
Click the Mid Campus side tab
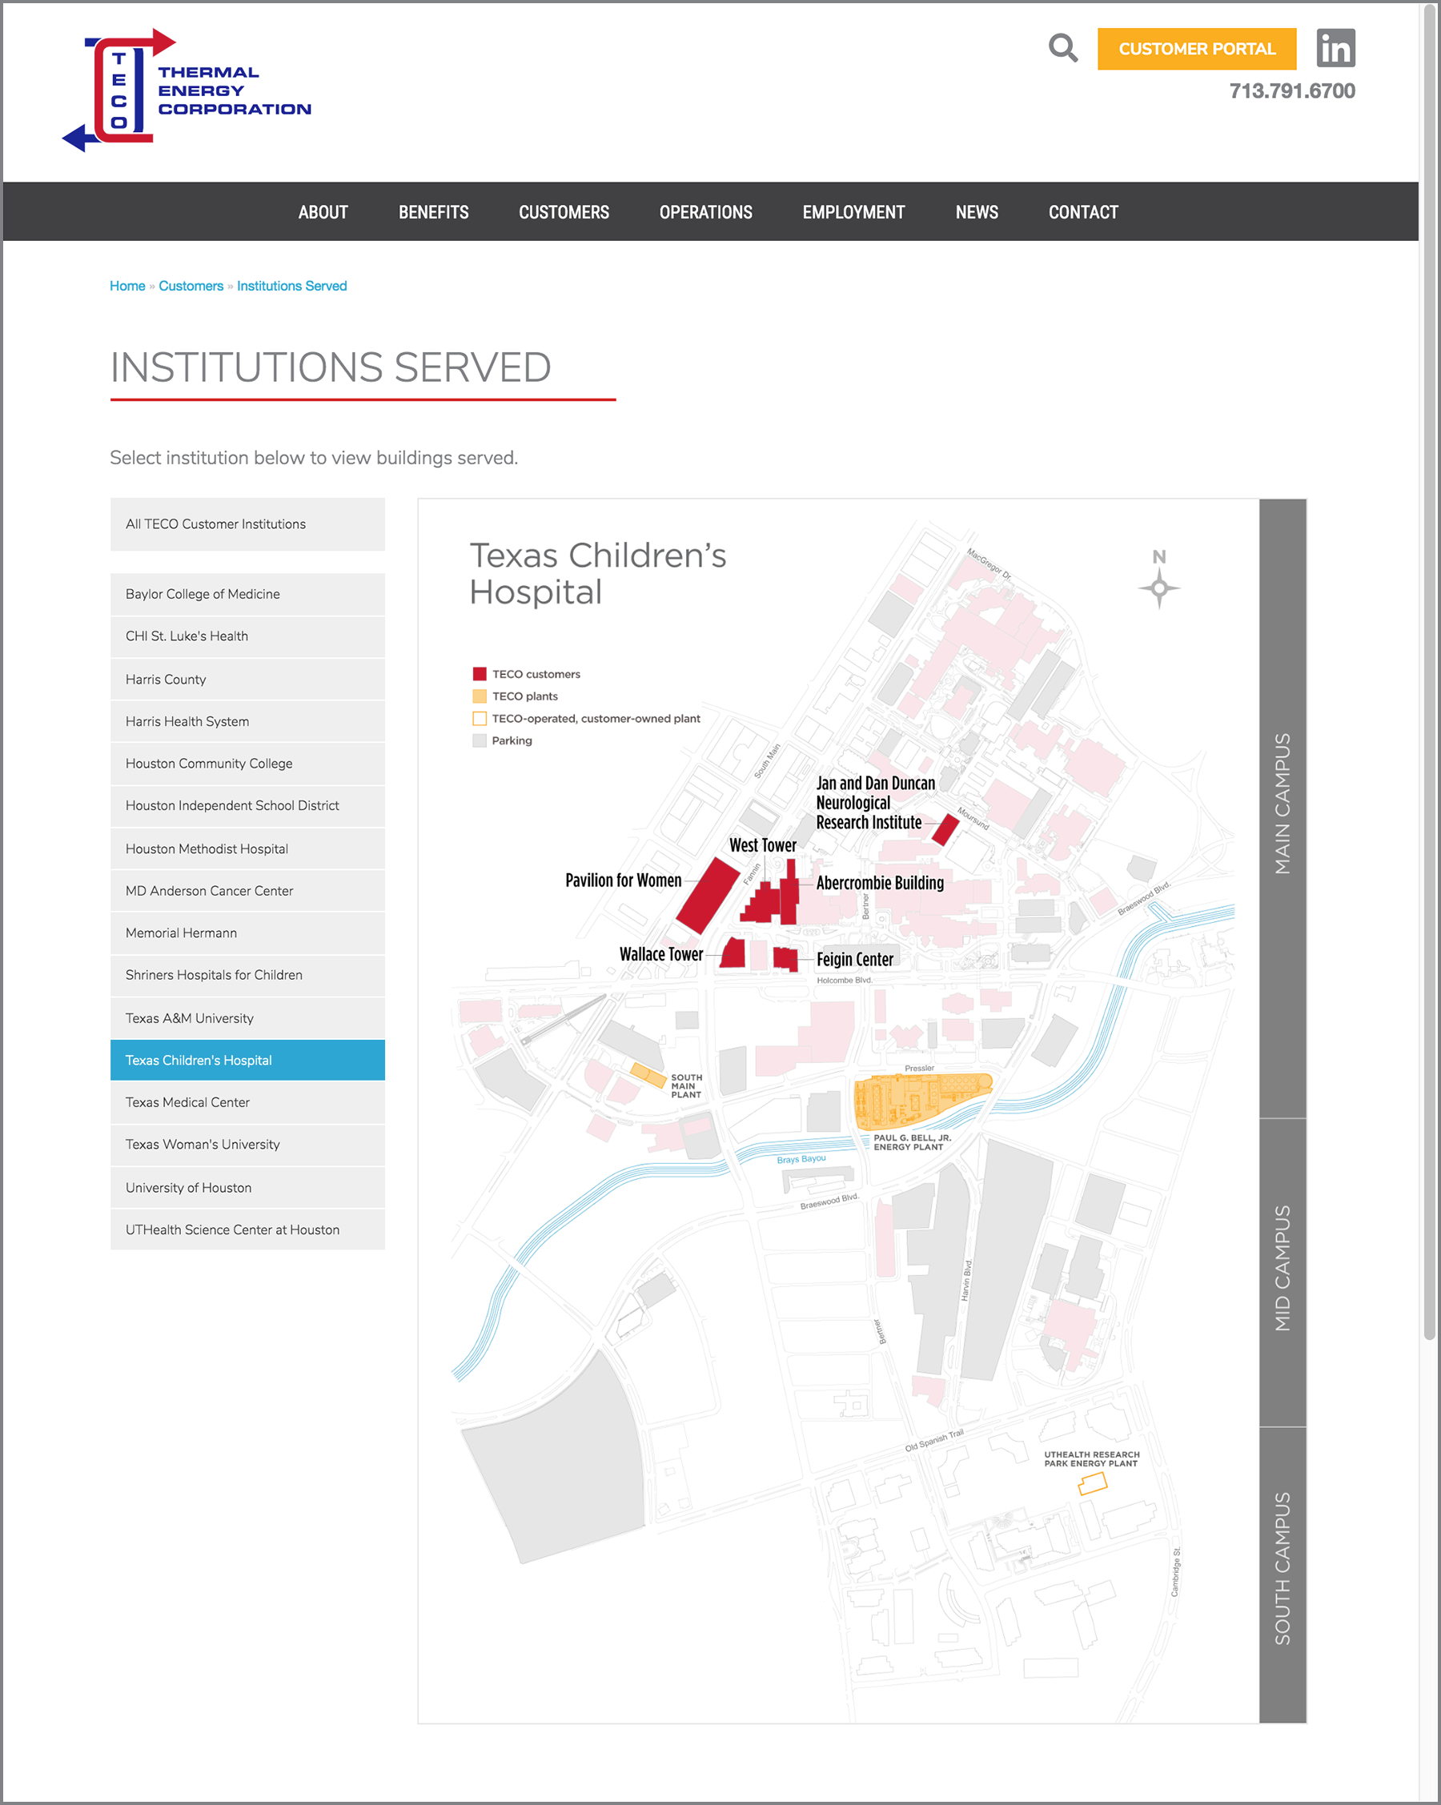[1282, 1273]
